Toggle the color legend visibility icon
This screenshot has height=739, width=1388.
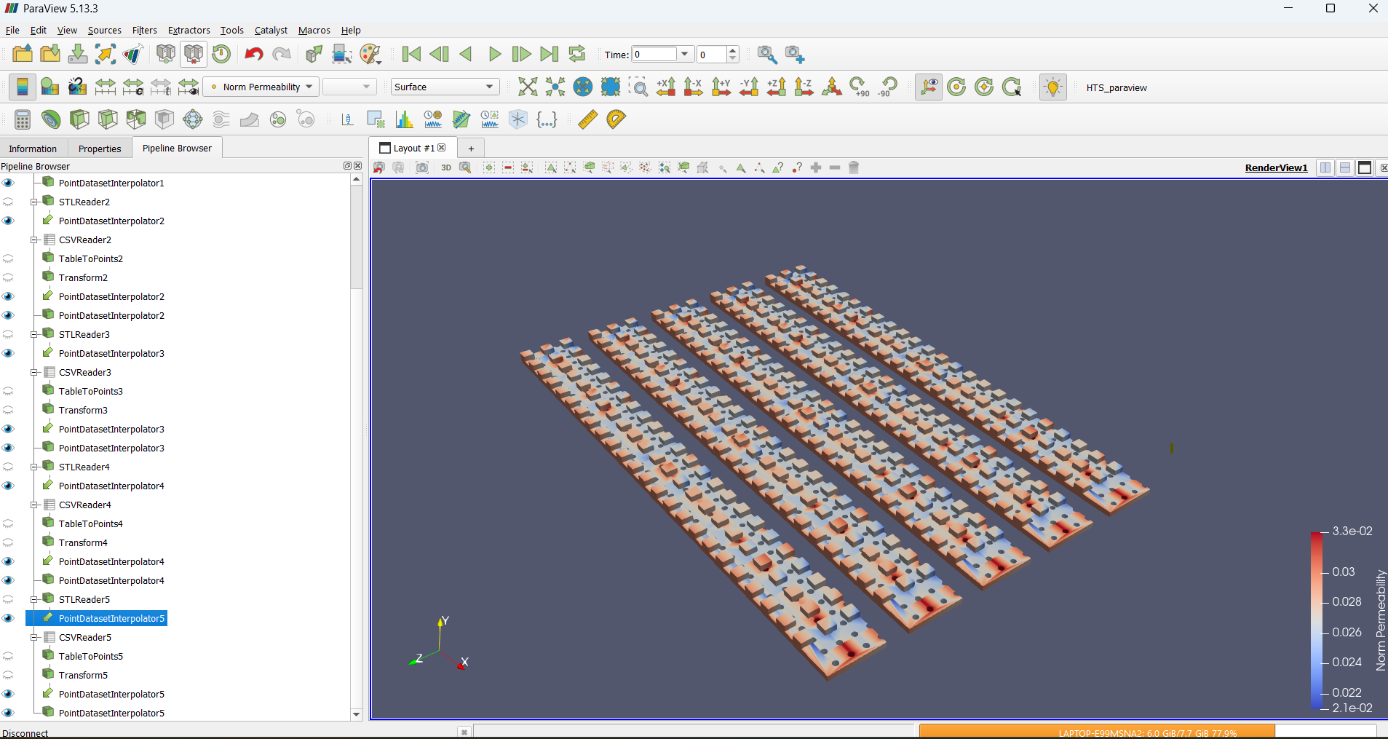click(x=22, y=87)
